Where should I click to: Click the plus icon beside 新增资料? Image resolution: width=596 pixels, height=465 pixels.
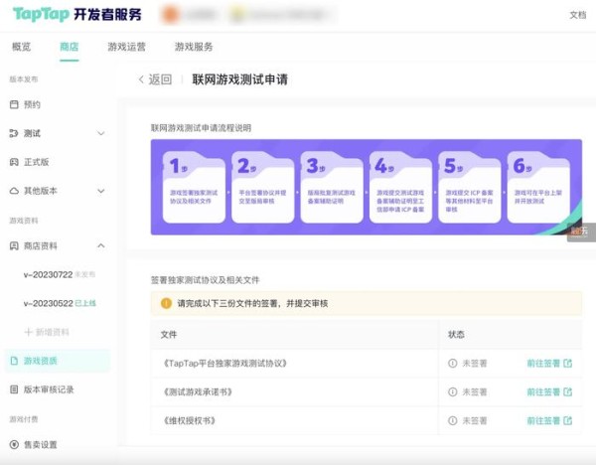click(x=28, y=332)
